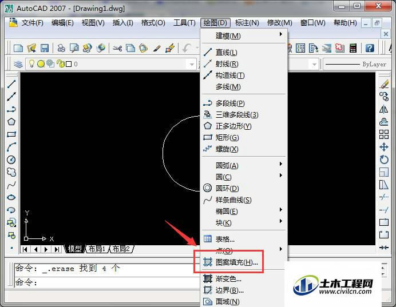Open the ByLayer linetype dropdown
396x307 pixels.
(357, 64)
